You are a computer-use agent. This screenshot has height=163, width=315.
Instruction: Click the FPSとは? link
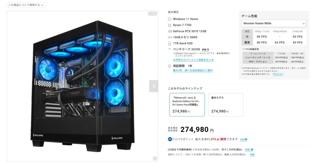(x=278, y=74)
